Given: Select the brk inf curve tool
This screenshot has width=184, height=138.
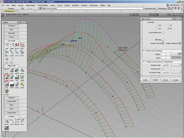Looking at the screenshot, I should coord(17,46).
